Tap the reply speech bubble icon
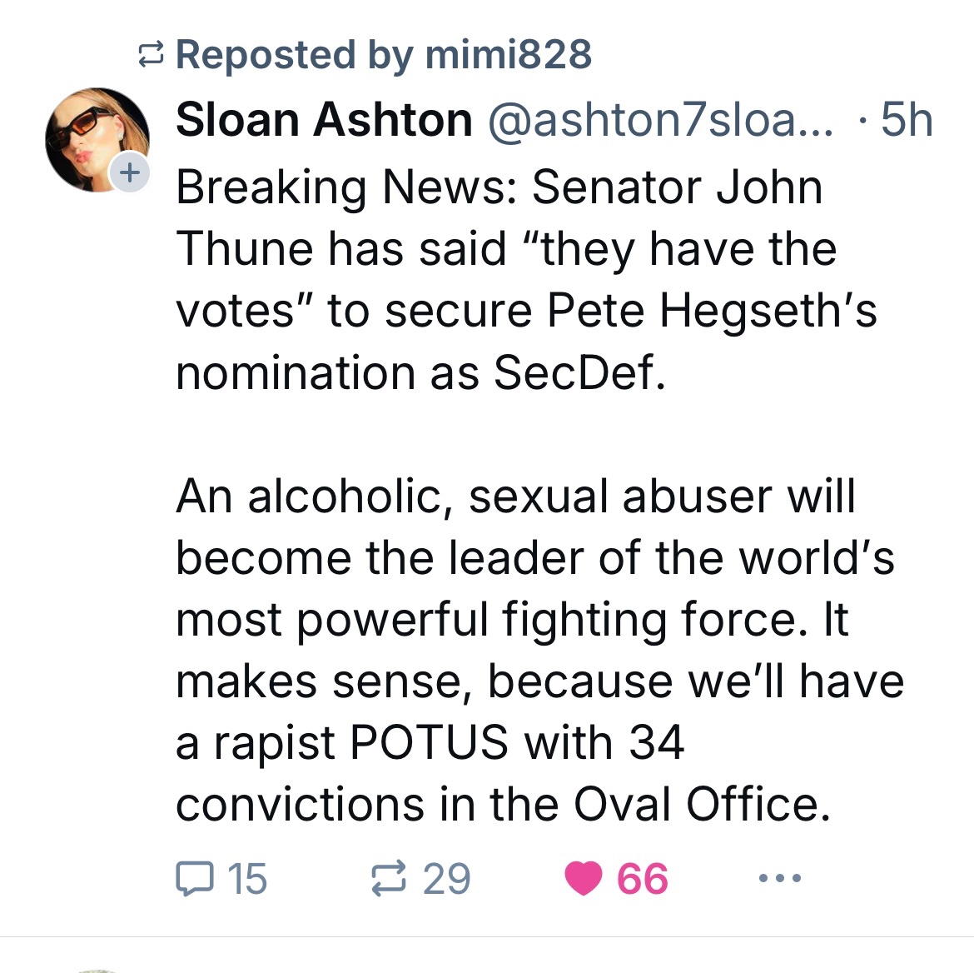 [x=193, y=879]
